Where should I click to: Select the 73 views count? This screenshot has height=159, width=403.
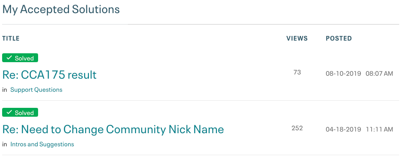coord(297,72)
